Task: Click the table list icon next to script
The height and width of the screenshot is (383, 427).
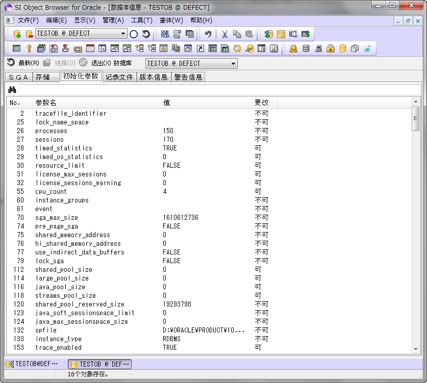Action: coord(190,34)
